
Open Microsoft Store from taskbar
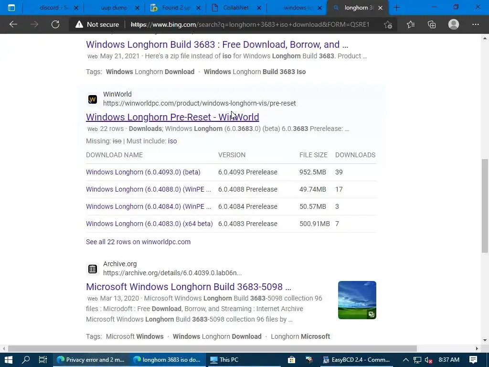(x=291, y=360)
